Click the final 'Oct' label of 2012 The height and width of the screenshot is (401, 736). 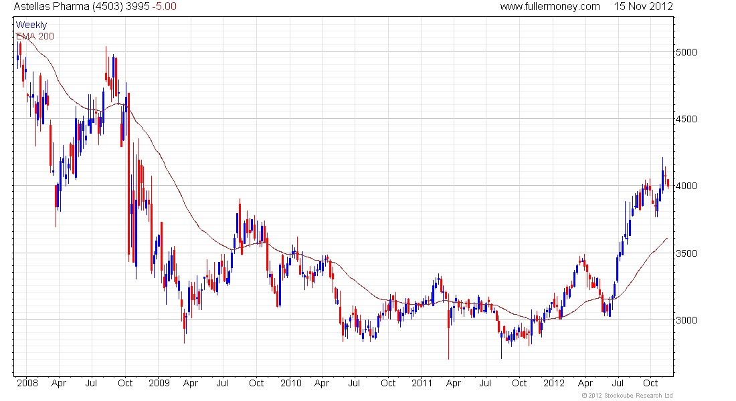click(650, 383)
